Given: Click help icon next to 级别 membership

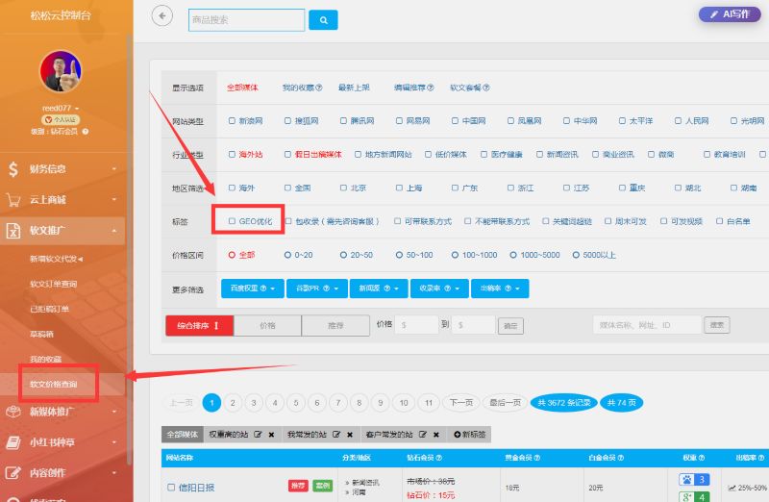Looking at the screenshot, I should [x=86, y=132].
